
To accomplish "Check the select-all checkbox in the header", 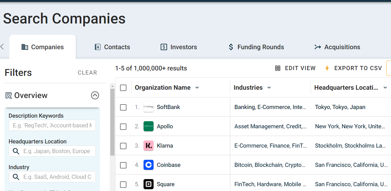I will click(123, 88).
